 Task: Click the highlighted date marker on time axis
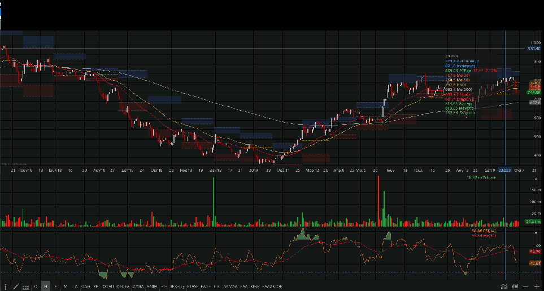505,170
